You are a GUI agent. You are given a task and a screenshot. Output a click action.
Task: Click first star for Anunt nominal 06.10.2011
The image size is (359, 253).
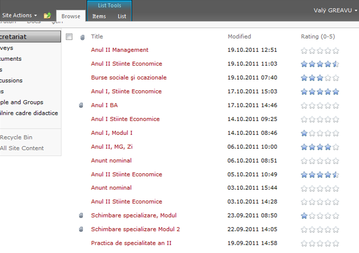[304, 161]
